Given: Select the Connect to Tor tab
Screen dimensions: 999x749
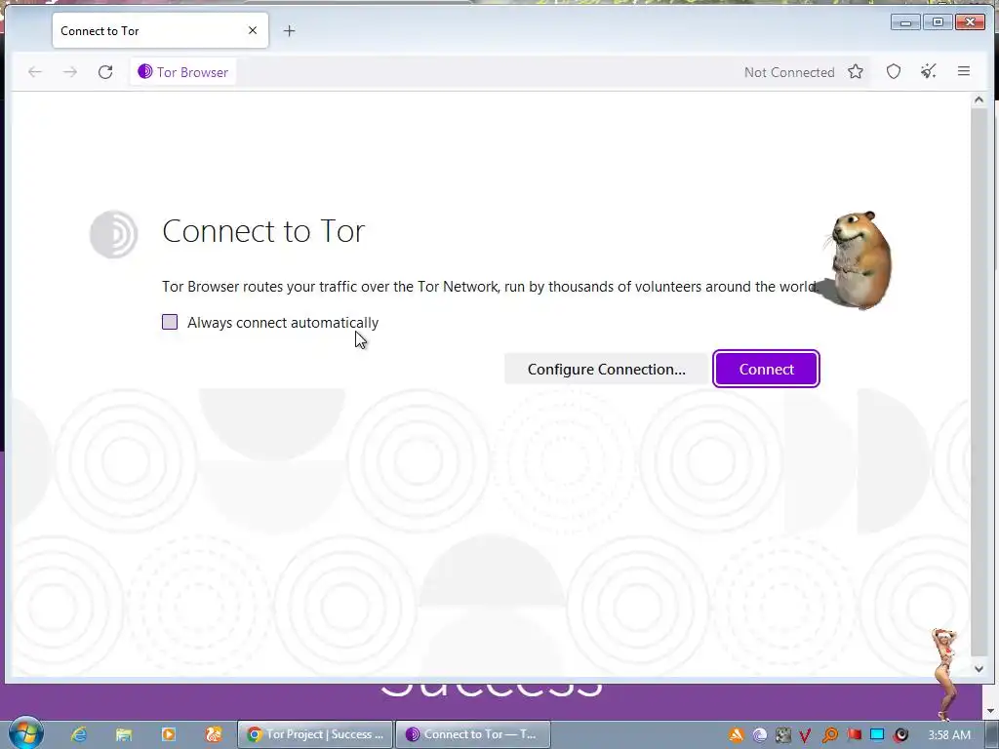Looking at the screenshot, I should [161, 30].
